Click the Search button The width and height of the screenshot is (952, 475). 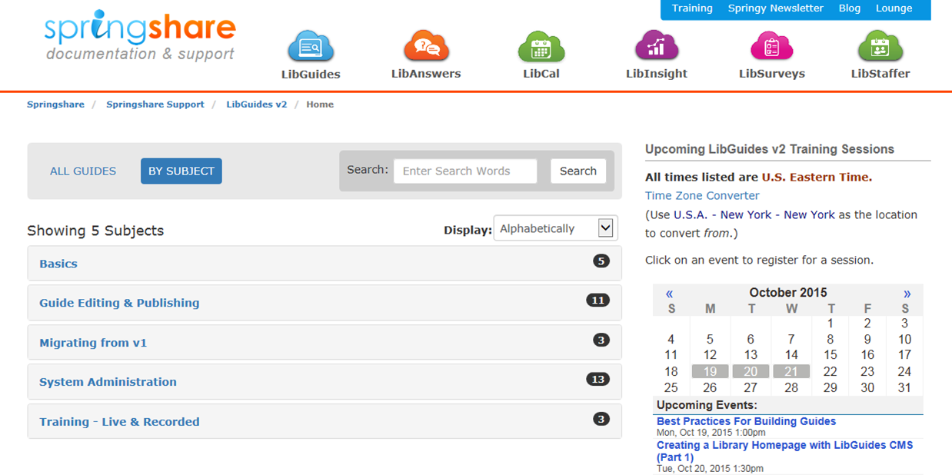[578, 171]
